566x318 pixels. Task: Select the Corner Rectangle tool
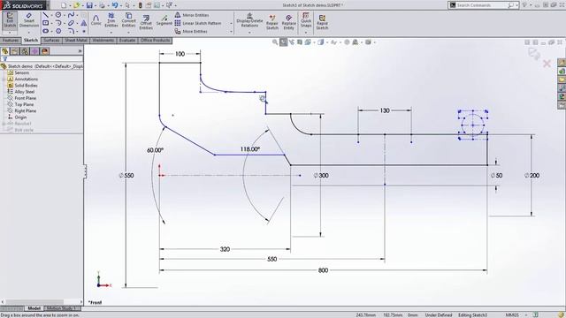pyautogui.click(x=45, y=23)
